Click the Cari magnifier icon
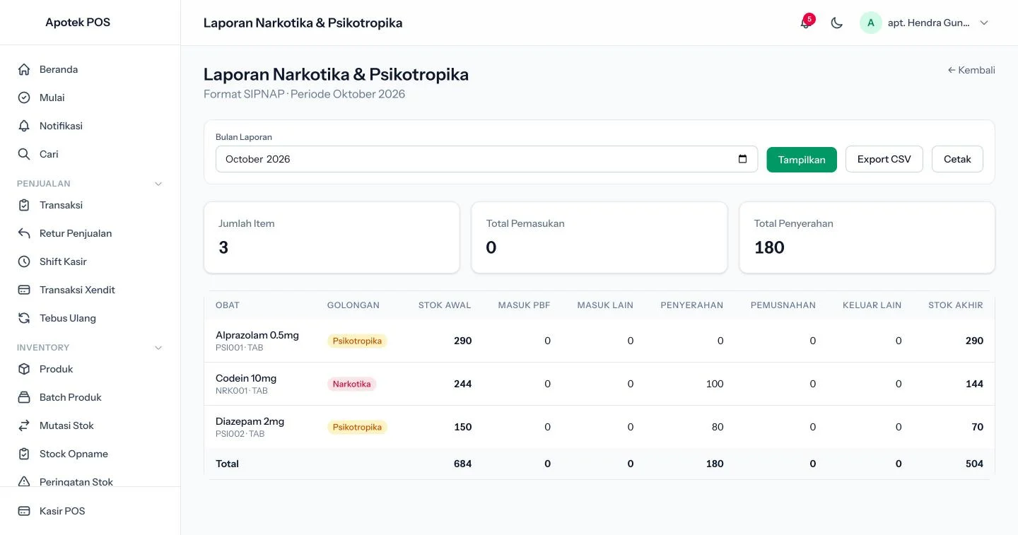The height and width of the screenshot is (535, 1018). [24, 154]
